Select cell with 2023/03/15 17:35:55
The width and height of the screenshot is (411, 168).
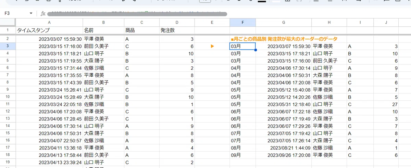(x=49, y=75)
